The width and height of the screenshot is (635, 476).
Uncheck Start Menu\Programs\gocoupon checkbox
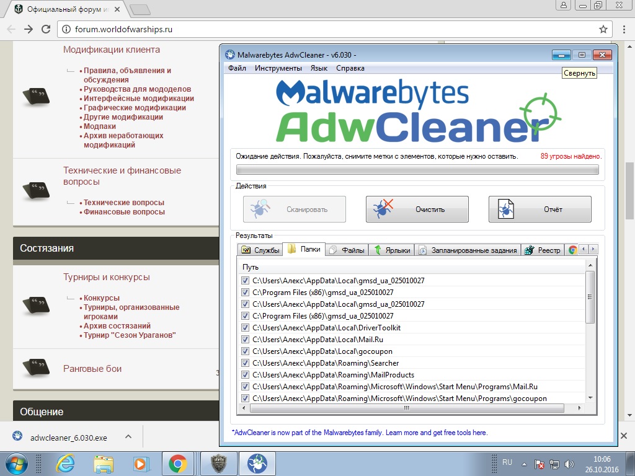coord(244,398)
